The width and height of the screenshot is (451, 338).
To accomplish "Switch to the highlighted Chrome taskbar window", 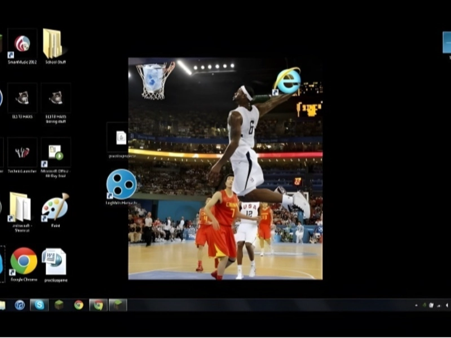I will click(x=98, y=305).
